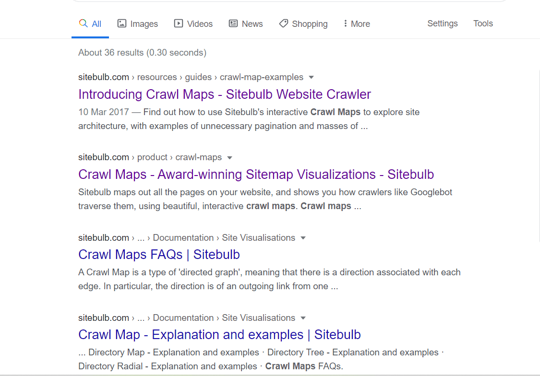
Task: Click the page vertical scrollbar
Action: point(539,155)
